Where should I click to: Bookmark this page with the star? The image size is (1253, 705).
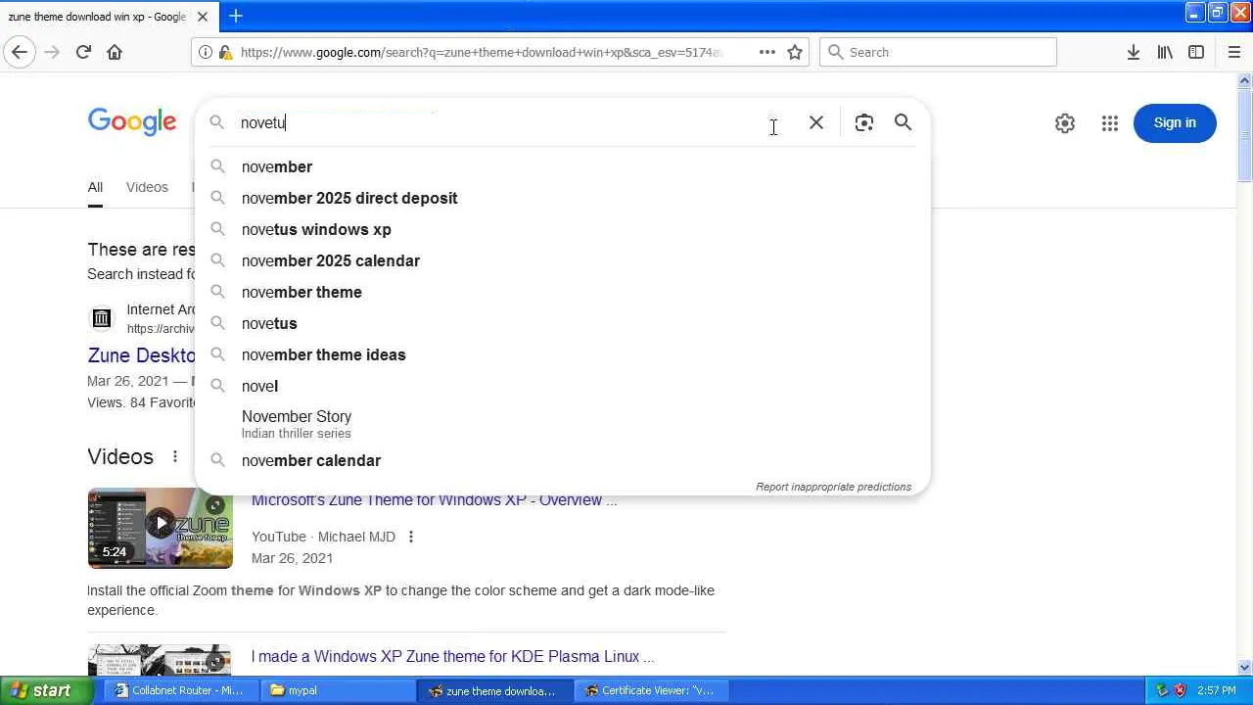(795, 52)
